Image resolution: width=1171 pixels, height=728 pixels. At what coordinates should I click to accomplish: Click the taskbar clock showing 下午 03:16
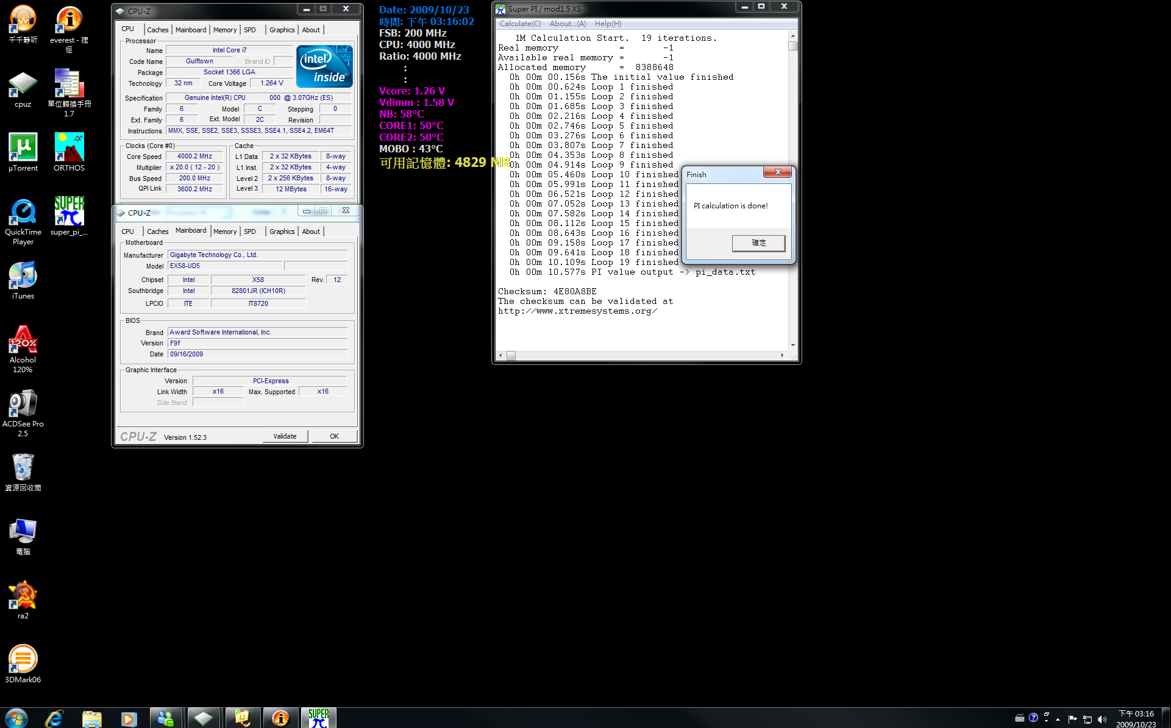[1136, 719]
